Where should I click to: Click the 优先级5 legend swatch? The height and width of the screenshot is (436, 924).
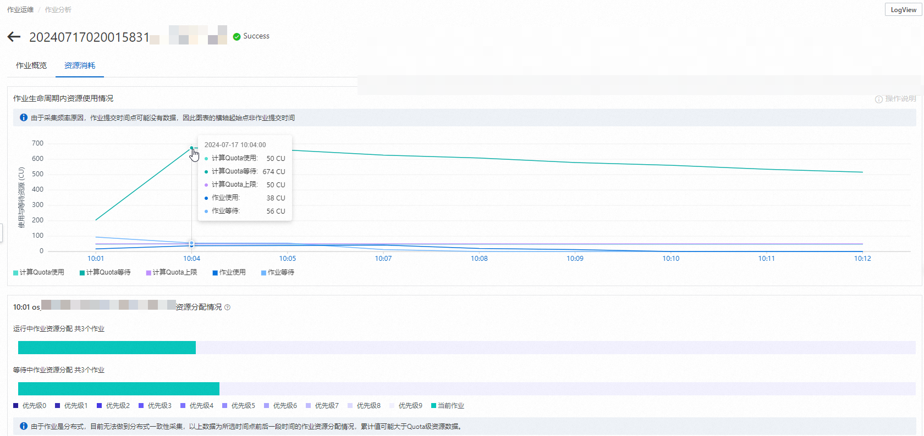tap(225, 406)
